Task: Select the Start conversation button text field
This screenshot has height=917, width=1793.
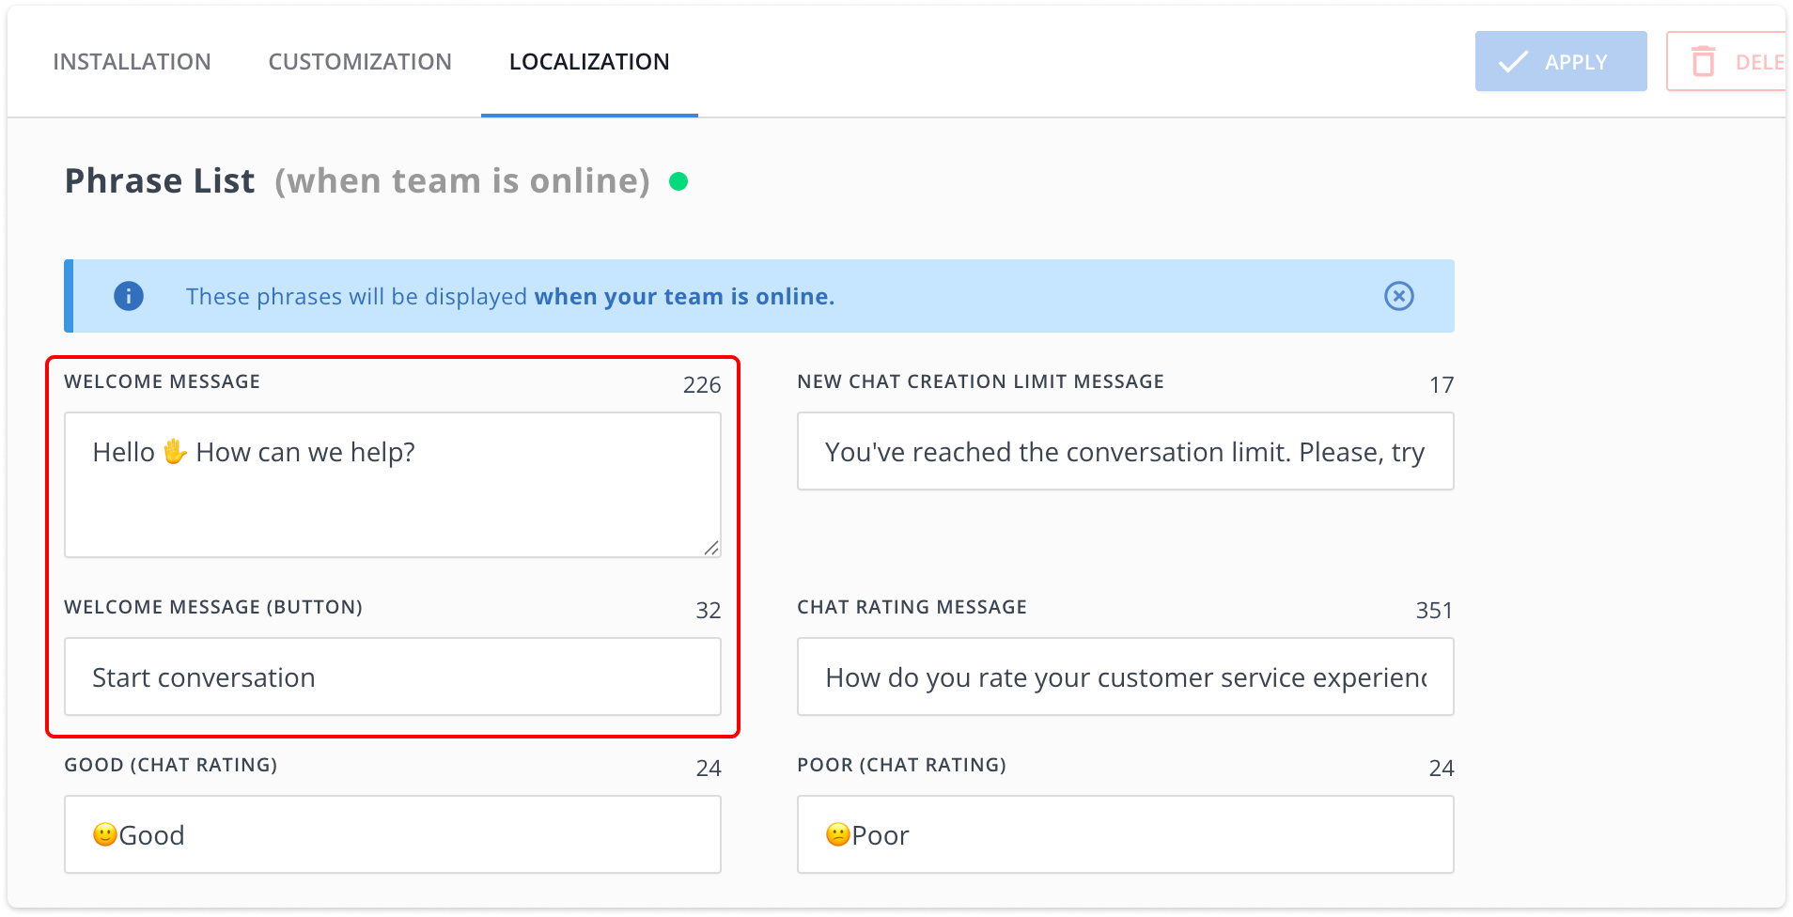Action: tap(392, 676)
